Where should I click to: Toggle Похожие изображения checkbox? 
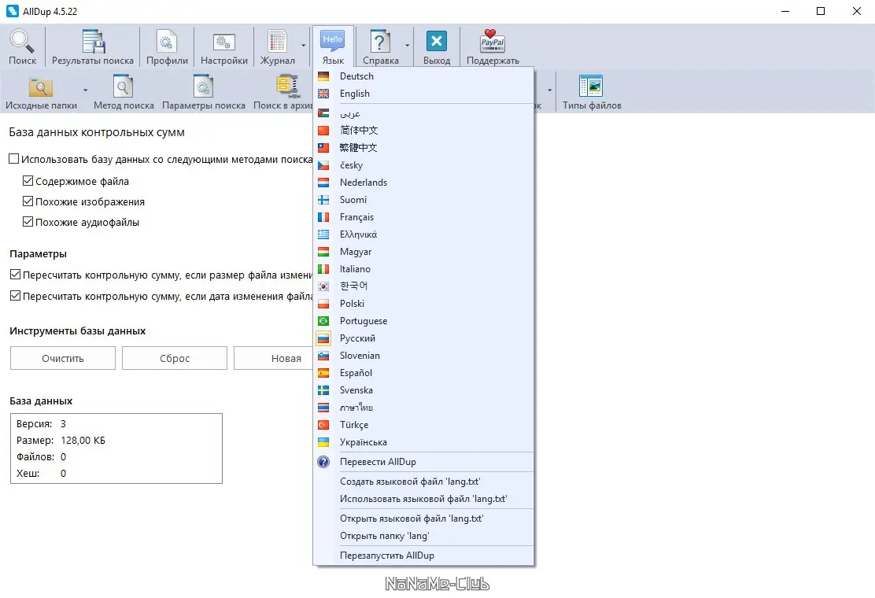tap(28, 201)
